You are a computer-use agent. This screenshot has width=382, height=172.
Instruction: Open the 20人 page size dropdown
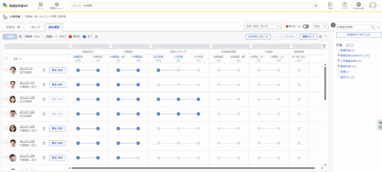[320, 26]
